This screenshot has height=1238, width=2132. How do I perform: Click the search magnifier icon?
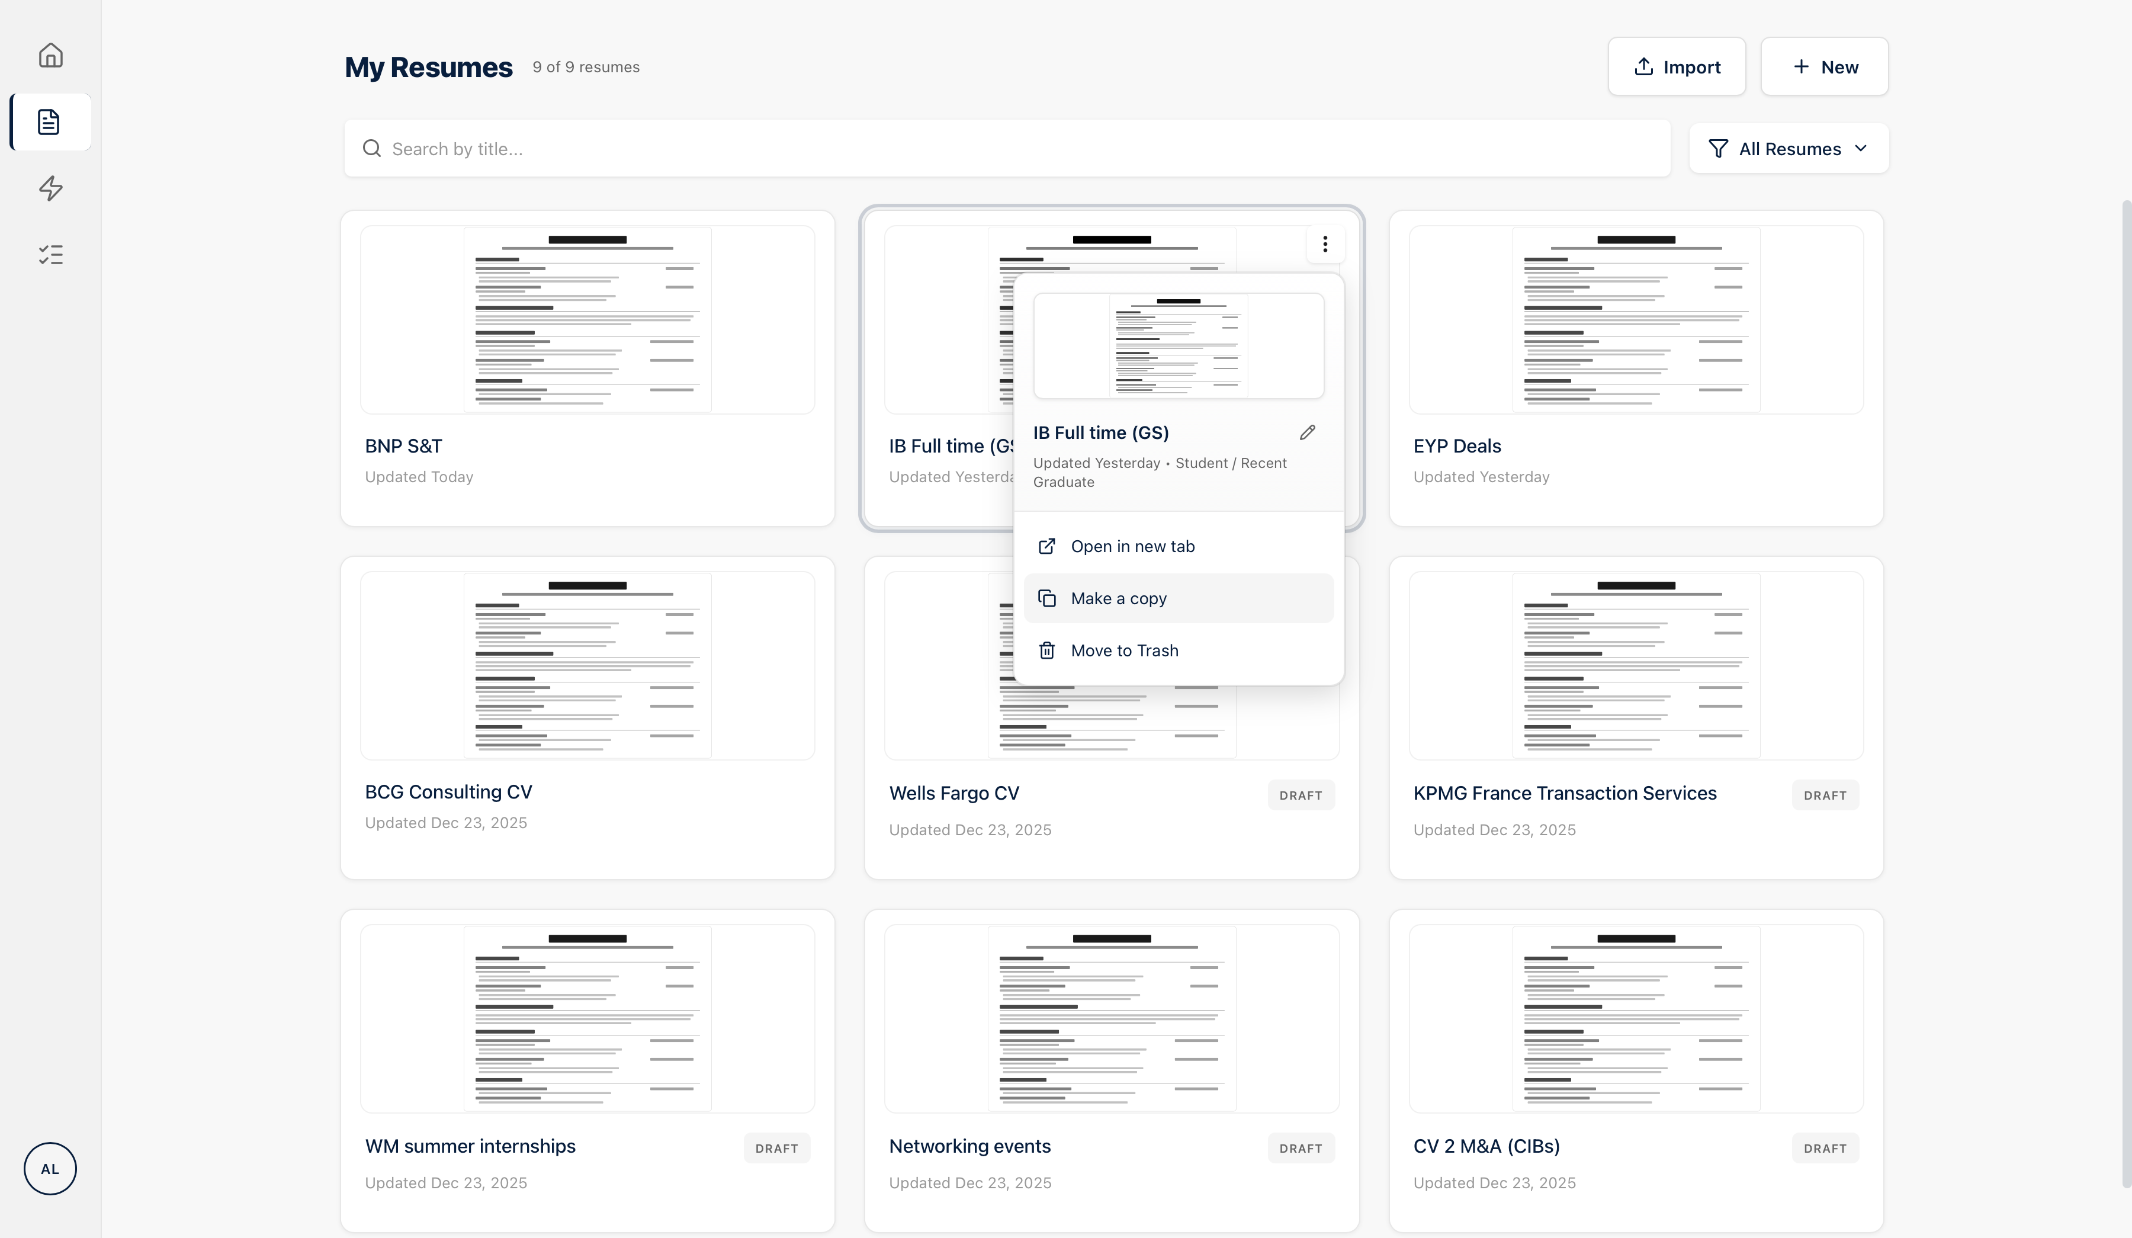pos(371,149)
